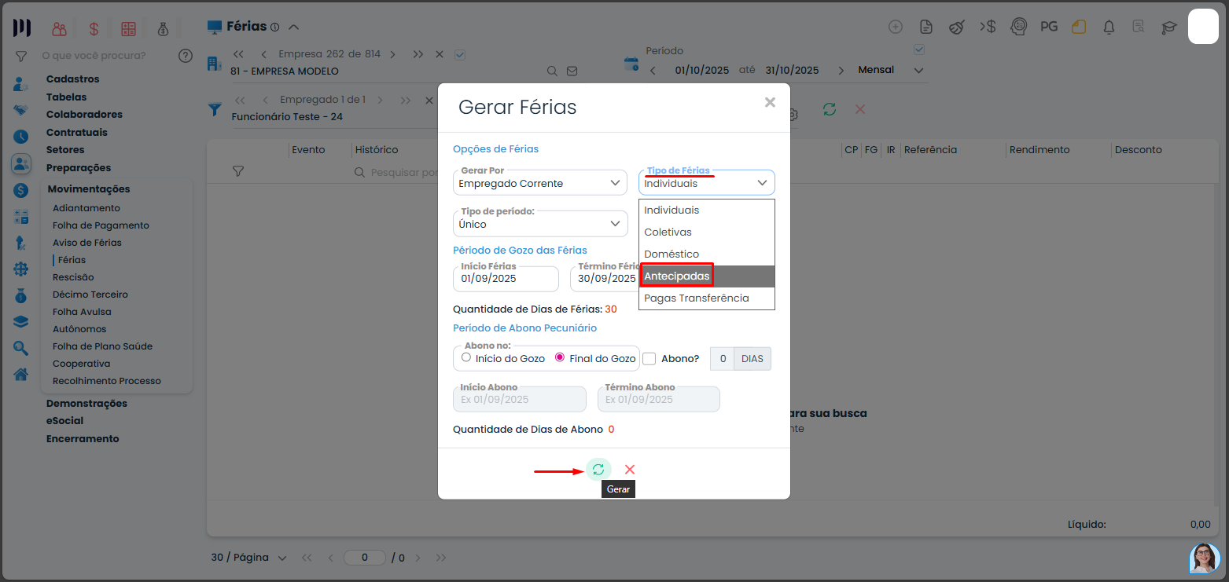The height and width of the screenshot is (582, 1229).
Task: Select Coletivas from the dropdown list
Action: [707, 232]
